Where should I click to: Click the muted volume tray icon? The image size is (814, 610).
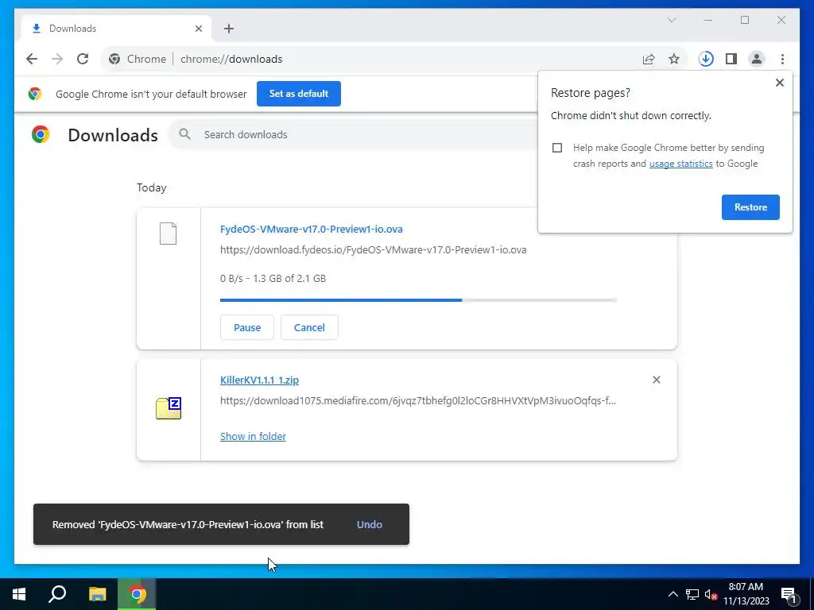(x=711, y=594)
